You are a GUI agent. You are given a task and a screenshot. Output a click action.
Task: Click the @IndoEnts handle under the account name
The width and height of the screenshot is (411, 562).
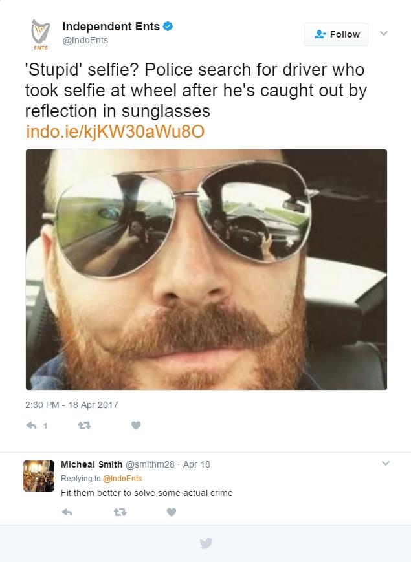(85, 40)
